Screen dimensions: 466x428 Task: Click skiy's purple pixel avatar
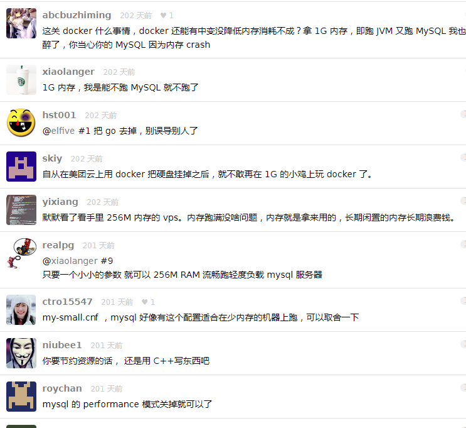coord(21,167)
